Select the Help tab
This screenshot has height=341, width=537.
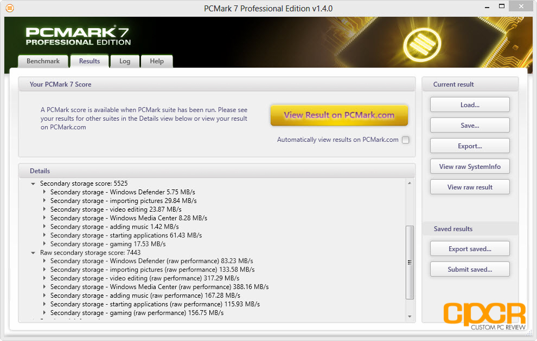click(157, 61)
